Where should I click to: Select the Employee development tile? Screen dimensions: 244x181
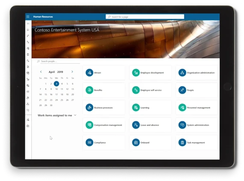tap(150, 72)
